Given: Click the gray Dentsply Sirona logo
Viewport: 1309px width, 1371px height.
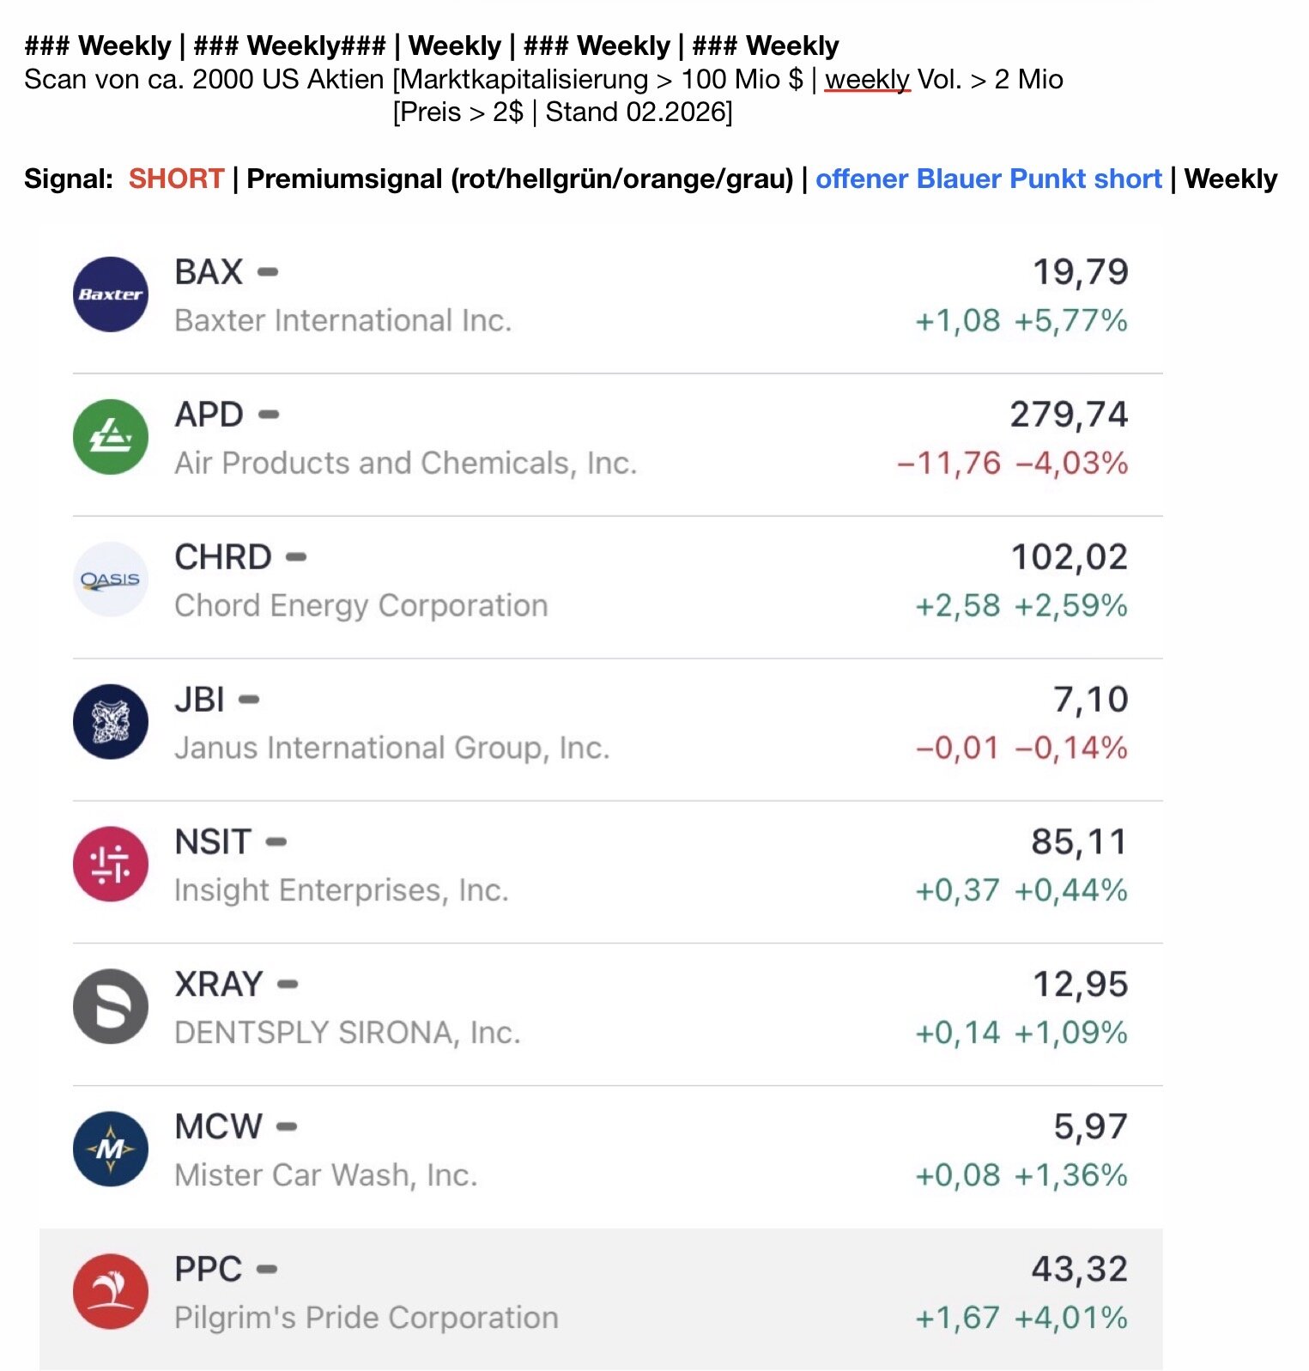Looking at the screenshot, I should [111, 1006].
